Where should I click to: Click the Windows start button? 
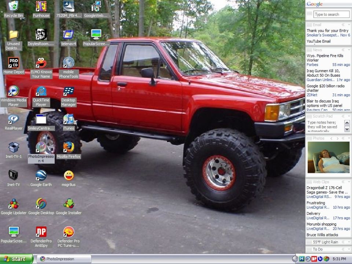(x=16, y=259)
